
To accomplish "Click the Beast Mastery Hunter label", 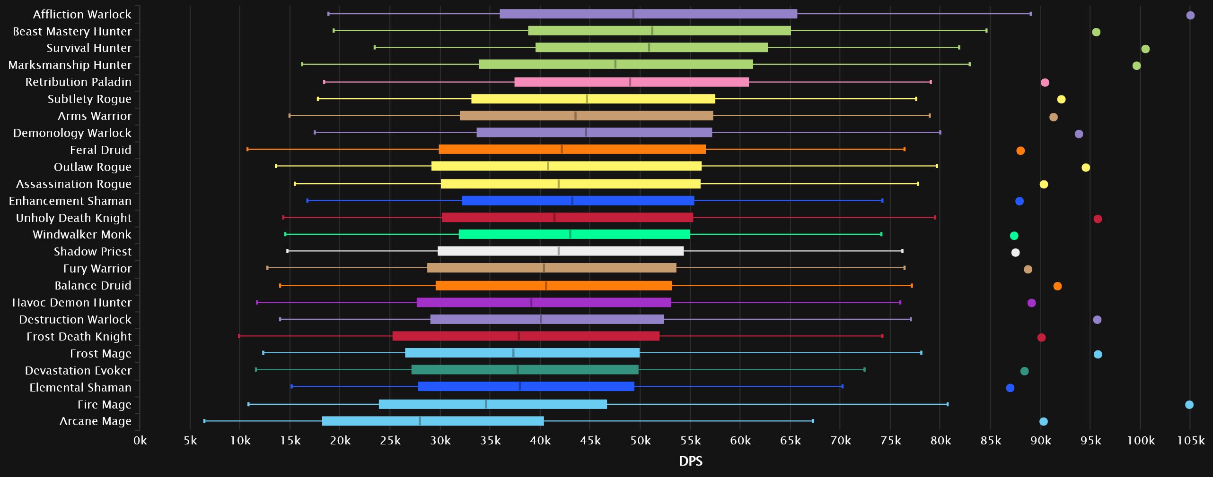I will pyautogui.click(x=72, y=31).
